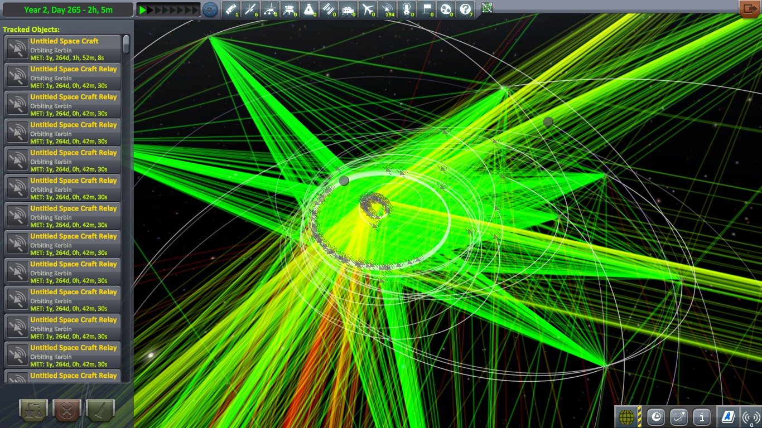762x428 pixels.
Task: Toggle the Stations vessel filter
Action: [329, 9]
